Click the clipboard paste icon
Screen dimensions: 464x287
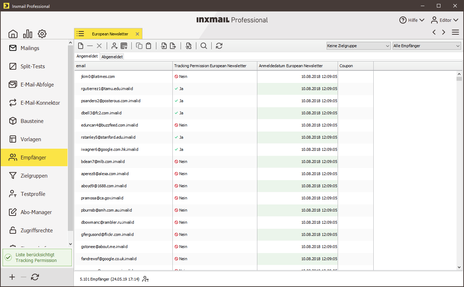click(148, 46)
